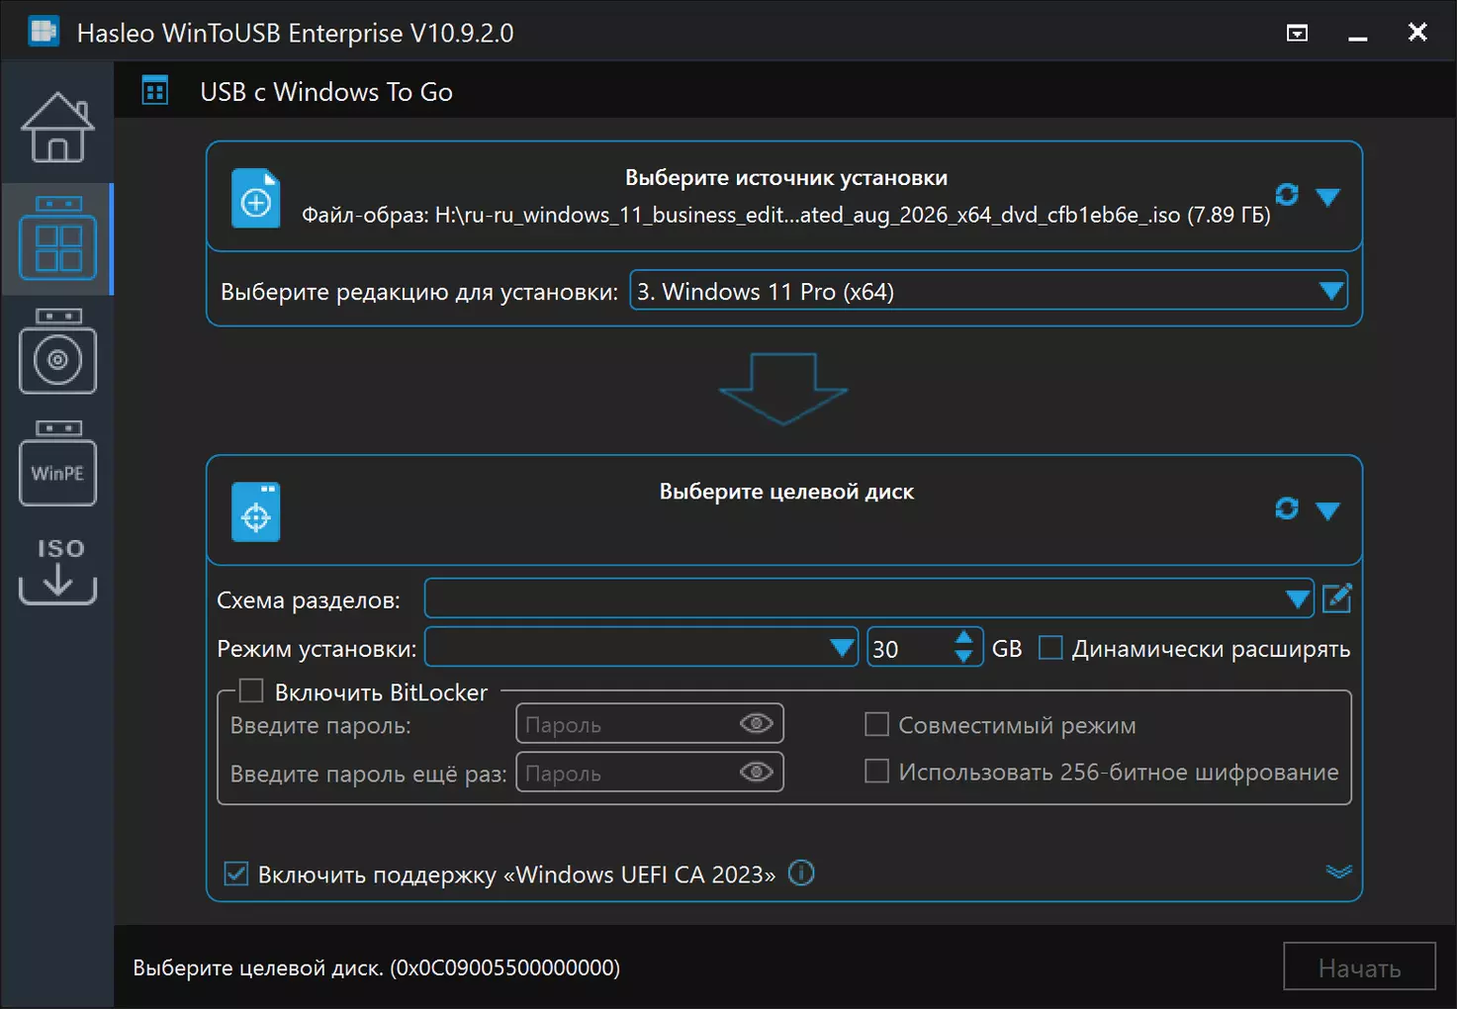The height and width of the screenshot is (1009, 1457).
Task: Check the compatible mode option
Action: click(x=876, y=724)
